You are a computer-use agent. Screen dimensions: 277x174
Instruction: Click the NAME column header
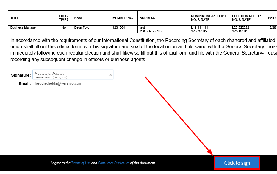point(91,18)
